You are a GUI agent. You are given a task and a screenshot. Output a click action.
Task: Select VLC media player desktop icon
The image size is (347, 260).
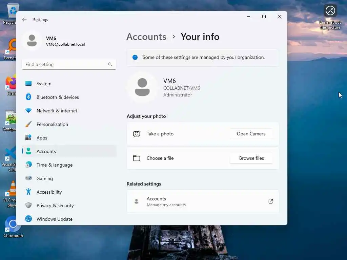tap(10, 194)
